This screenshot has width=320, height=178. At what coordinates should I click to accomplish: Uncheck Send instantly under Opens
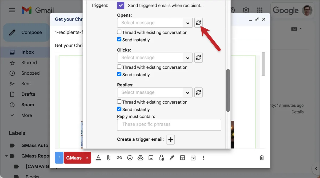(119, 39)
